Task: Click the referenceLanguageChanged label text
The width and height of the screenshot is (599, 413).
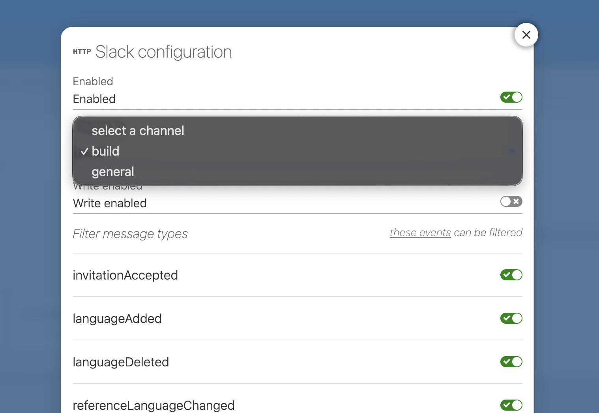Action: point(153,405)
